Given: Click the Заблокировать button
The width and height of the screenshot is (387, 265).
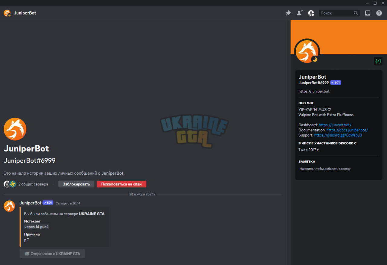Looking at the screenshot, I should tap(76, 184).
